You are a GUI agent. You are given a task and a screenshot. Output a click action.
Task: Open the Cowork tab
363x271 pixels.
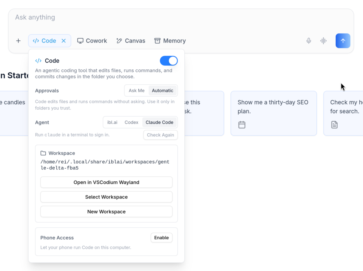point(92,41)
